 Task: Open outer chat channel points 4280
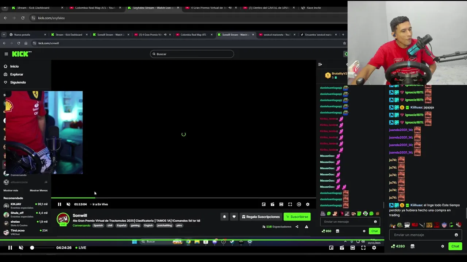398,246
